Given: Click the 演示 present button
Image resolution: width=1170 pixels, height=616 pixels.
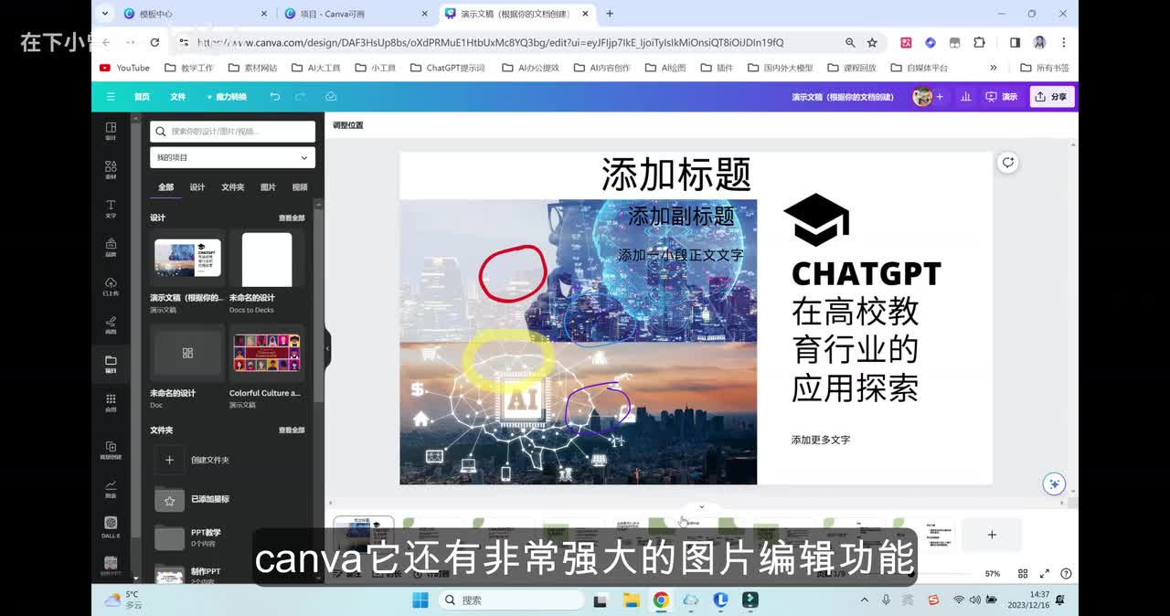Looking at the screenshot, I should pos(1001,97).
